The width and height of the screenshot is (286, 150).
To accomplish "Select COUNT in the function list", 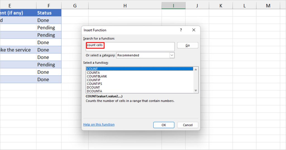I will tap(140, 69).
